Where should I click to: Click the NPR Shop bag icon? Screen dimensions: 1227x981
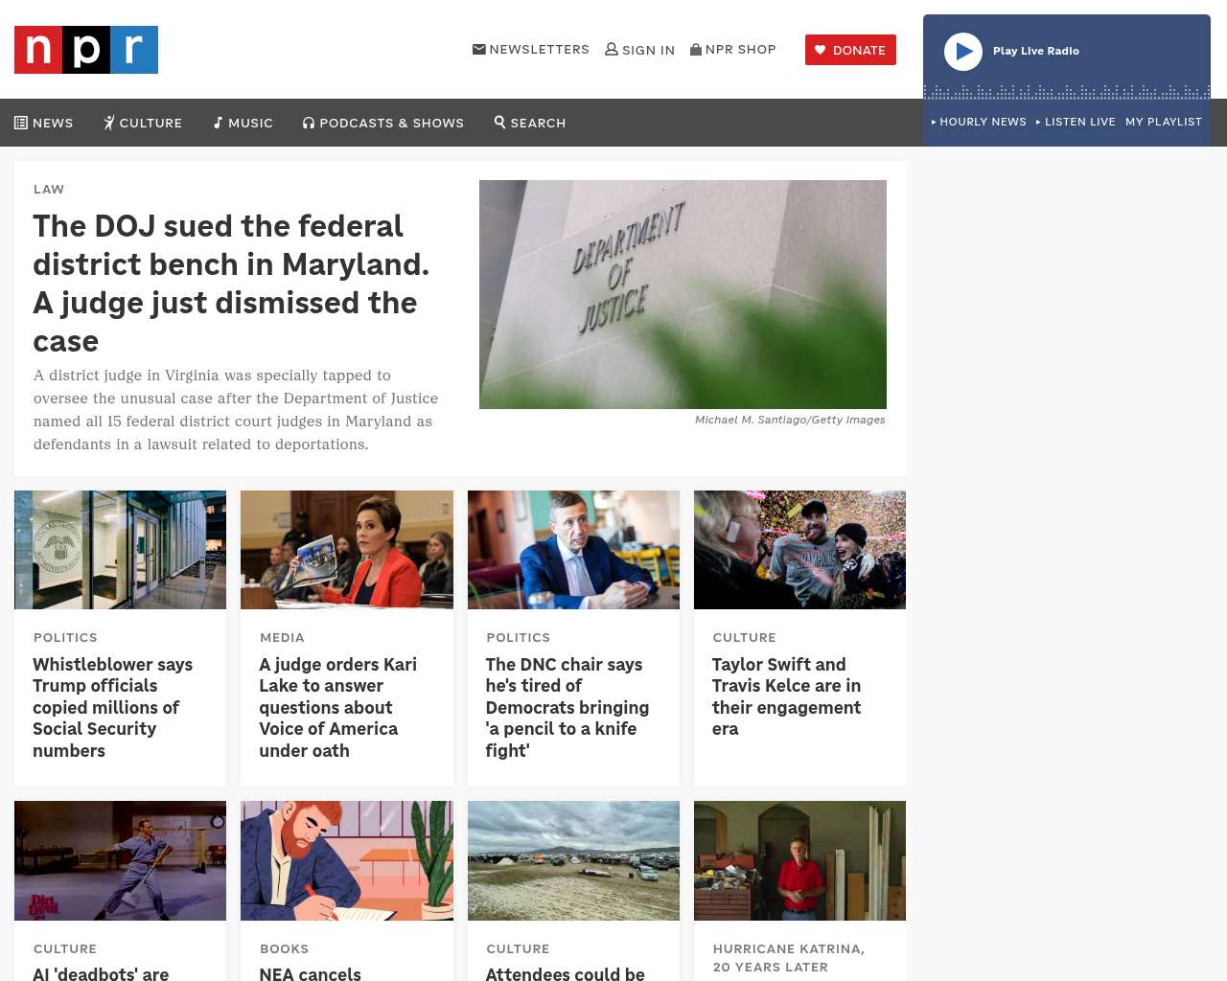pos(696,49)
